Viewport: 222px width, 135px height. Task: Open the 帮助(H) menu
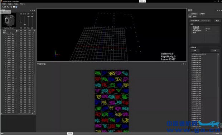(22, 4)
